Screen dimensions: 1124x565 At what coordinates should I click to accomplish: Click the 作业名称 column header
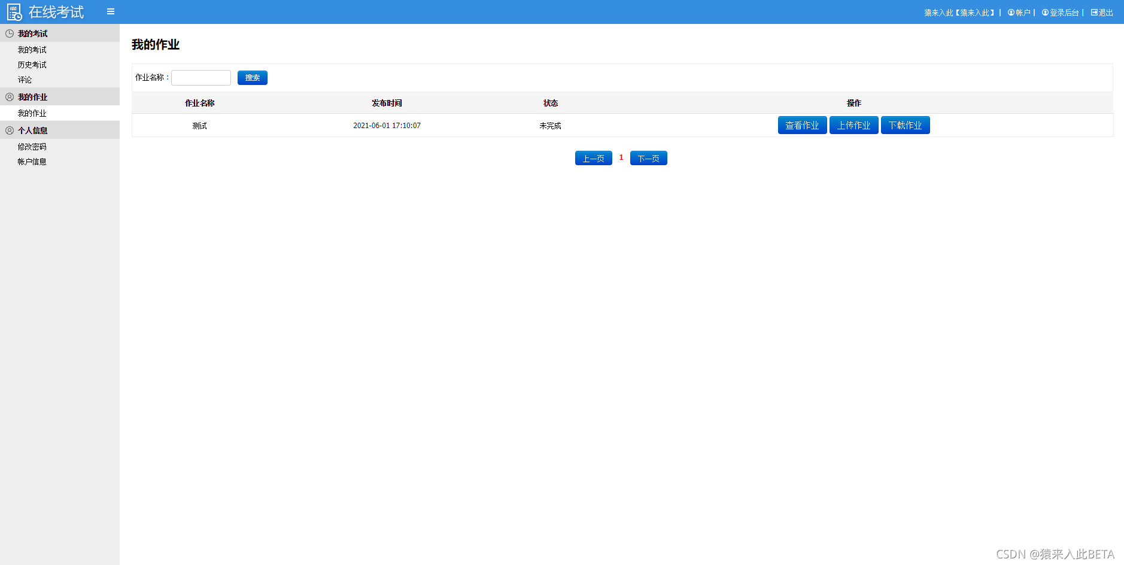200,103
